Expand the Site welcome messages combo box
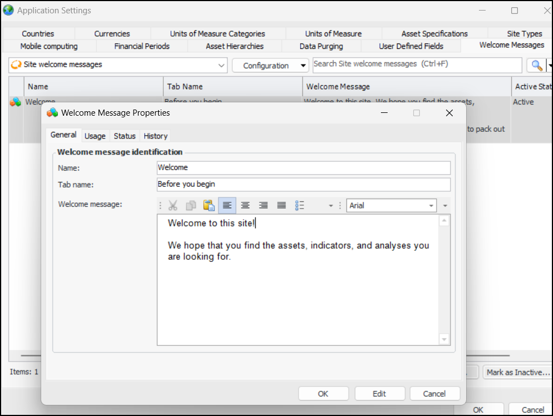The image size is (553, 416). click(222, 65)
